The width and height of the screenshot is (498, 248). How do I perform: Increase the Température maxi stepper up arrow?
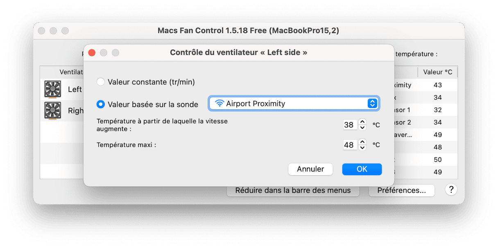coord(362,142)
